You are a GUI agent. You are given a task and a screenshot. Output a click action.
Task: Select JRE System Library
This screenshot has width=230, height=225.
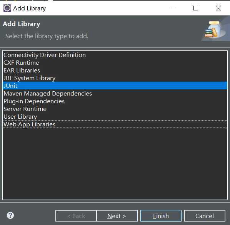115,78
